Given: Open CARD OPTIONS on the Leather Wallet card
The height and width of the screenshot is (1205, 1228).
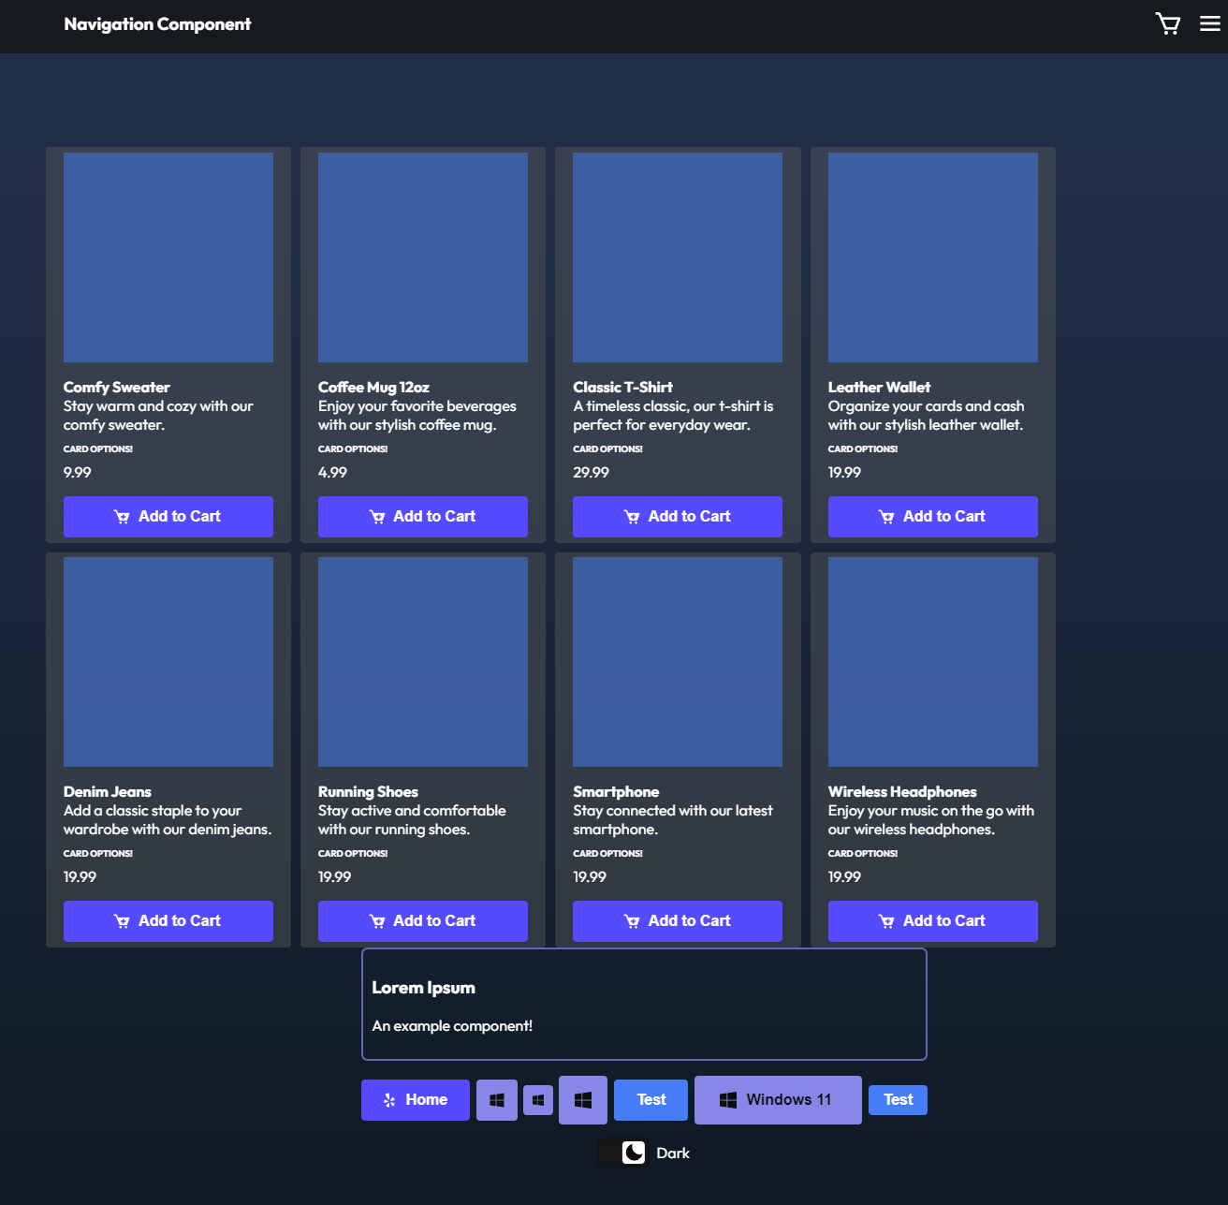Looking at the screenshot, I should pos(862,448).
